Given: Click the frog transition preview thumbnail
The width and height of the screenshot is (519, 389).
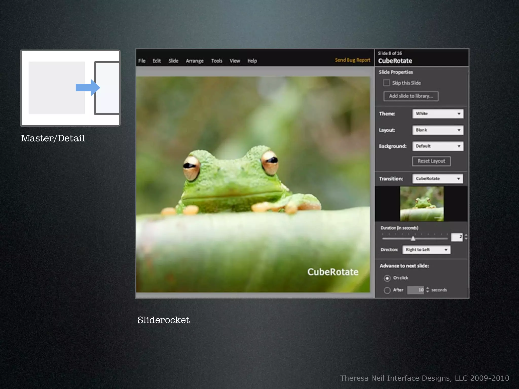Looking at the screenshot, I should tap(422, 204).
